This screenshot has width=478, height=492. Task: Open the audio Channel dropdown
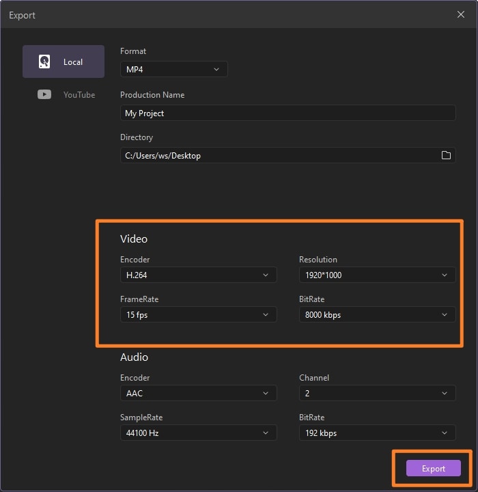click(x=377, y=393)
